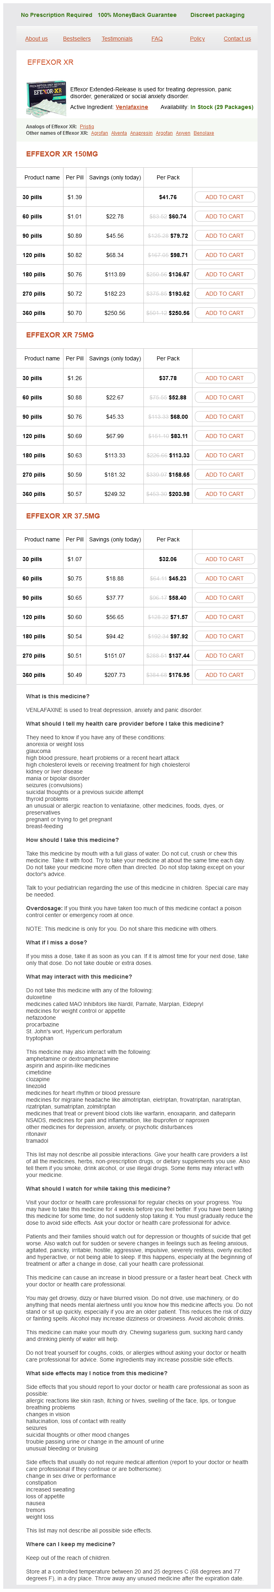Open the Pristiq analog link
This screenshot has height=1592, width=274.
point(87,127)
